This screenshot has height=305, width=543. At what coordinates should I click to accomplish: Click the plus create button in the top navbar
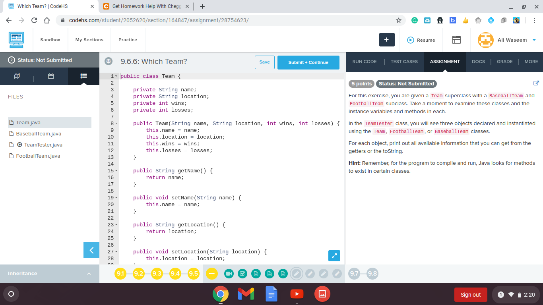tap(386, 40)
